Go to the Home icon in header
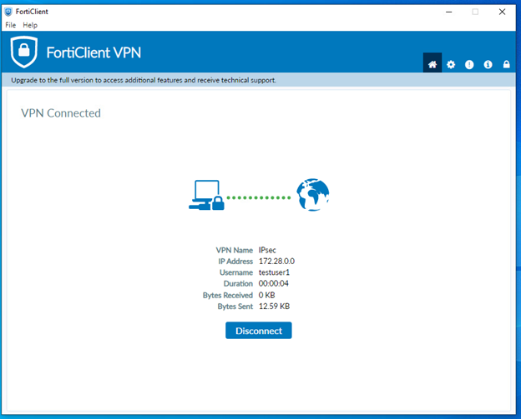Image resolution: width=521 pixels, height=419 pixels. coord(432,64)
